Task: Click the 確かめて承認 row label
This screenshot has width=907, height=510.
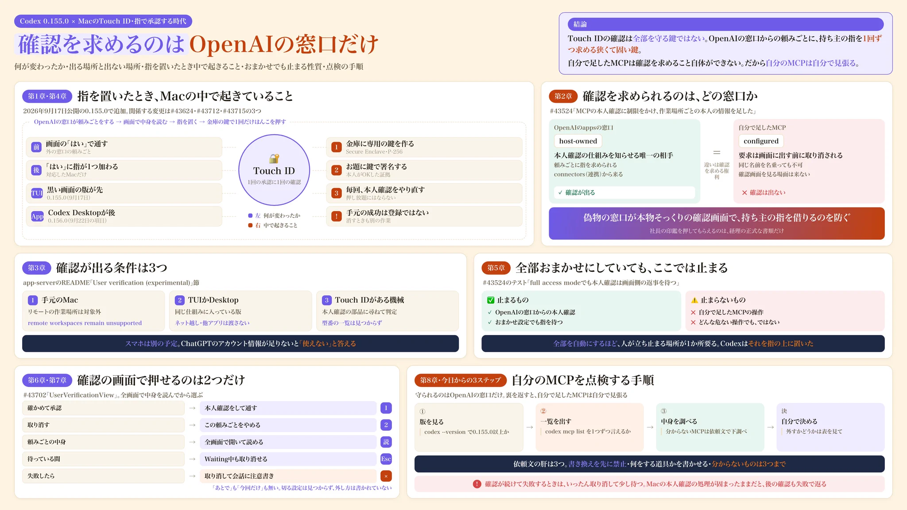Action: click(x=103, y=408)
